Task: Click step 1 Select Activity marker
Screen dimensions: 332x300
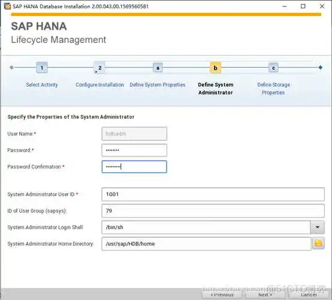Action: pyautogui.click(x=42, y=68)
